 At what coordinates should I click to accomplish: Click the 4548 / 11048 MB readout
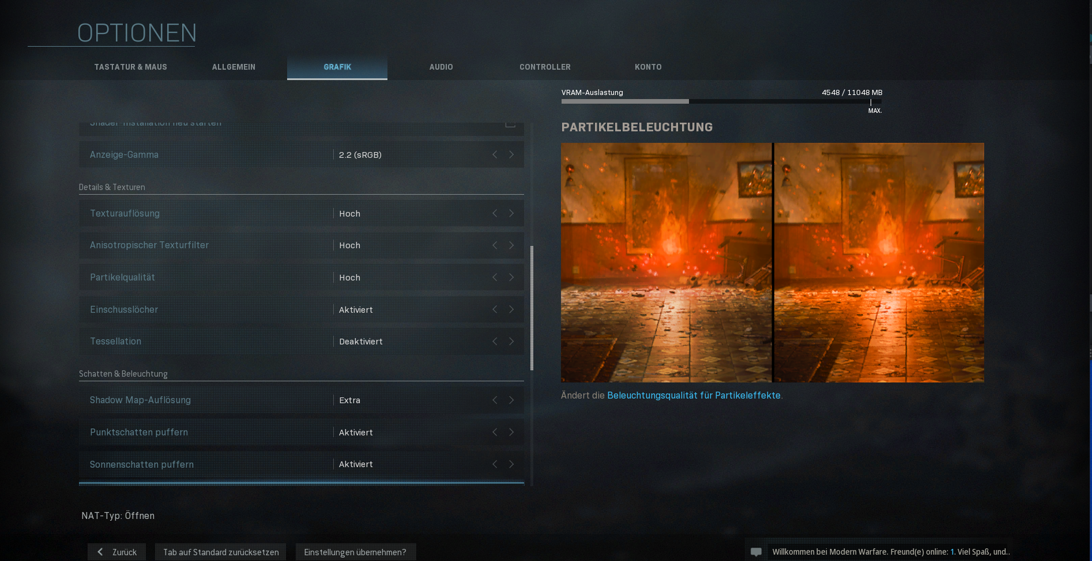click(852, 92)
